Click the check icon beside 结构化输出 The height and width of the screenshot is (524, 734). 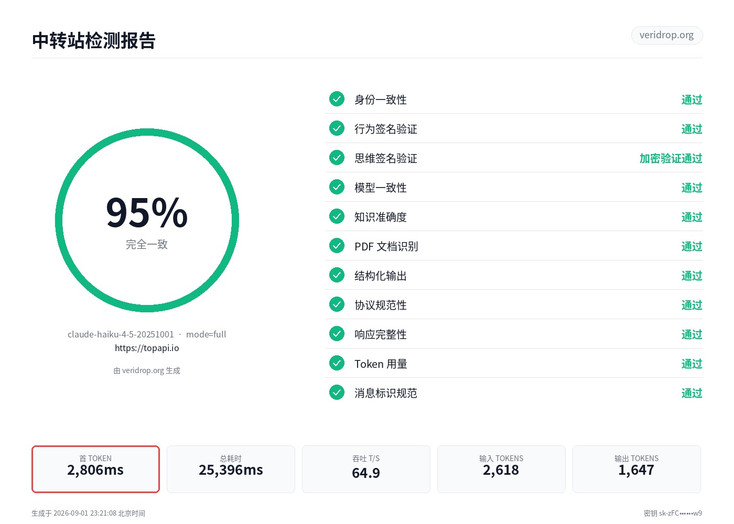point(337,275)
